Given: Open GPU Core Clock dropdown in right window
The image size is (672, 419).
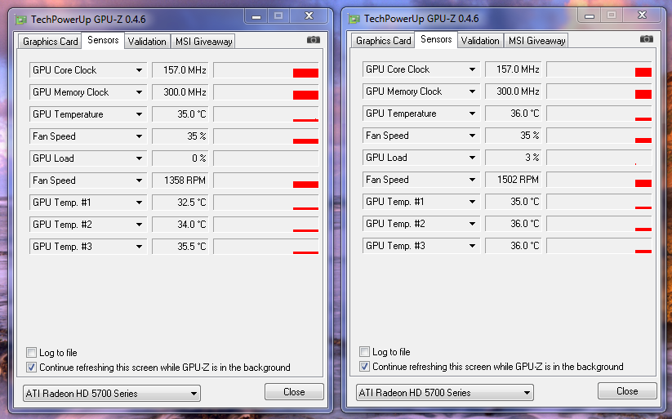Looking at the screenshot, I should tap(421, 69).
